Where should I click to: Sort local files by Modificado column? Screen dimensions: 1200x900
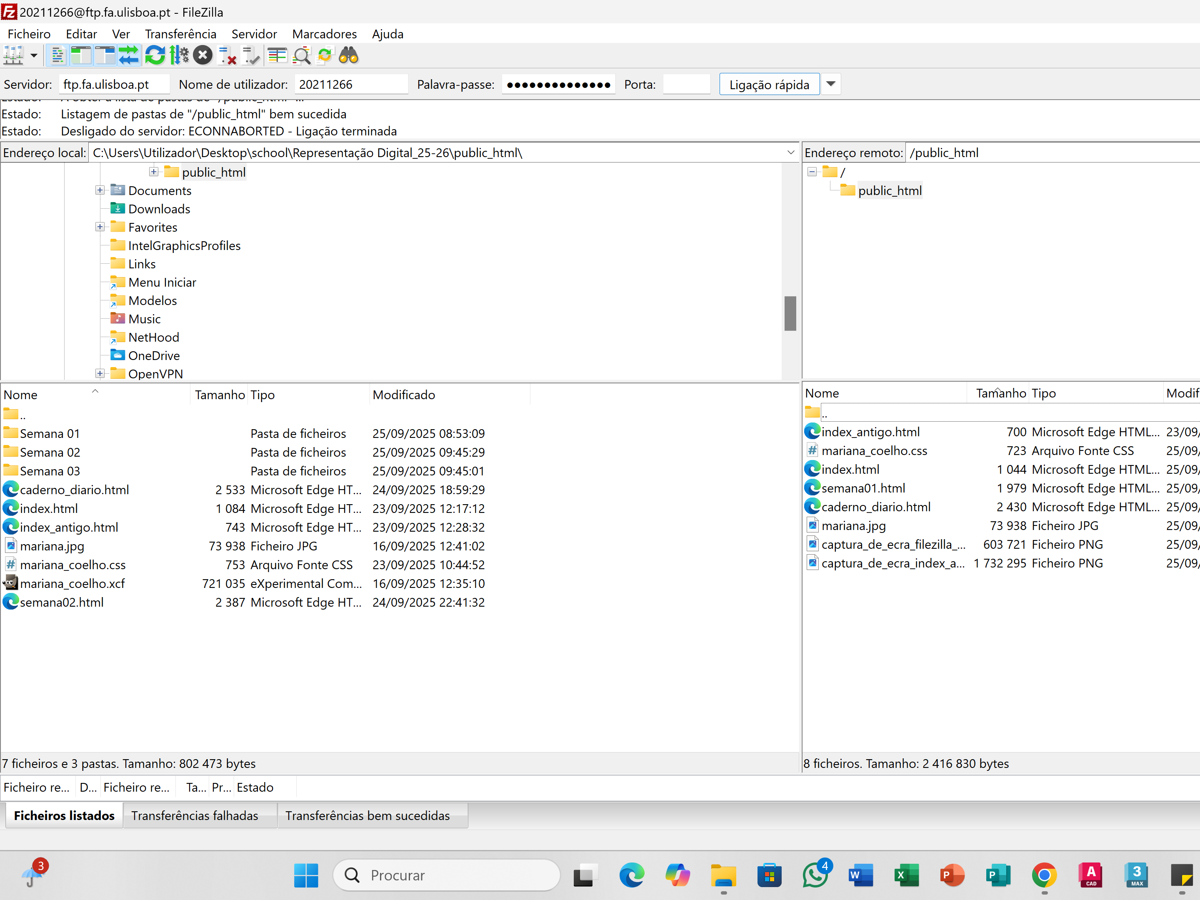tap(404, 395)
